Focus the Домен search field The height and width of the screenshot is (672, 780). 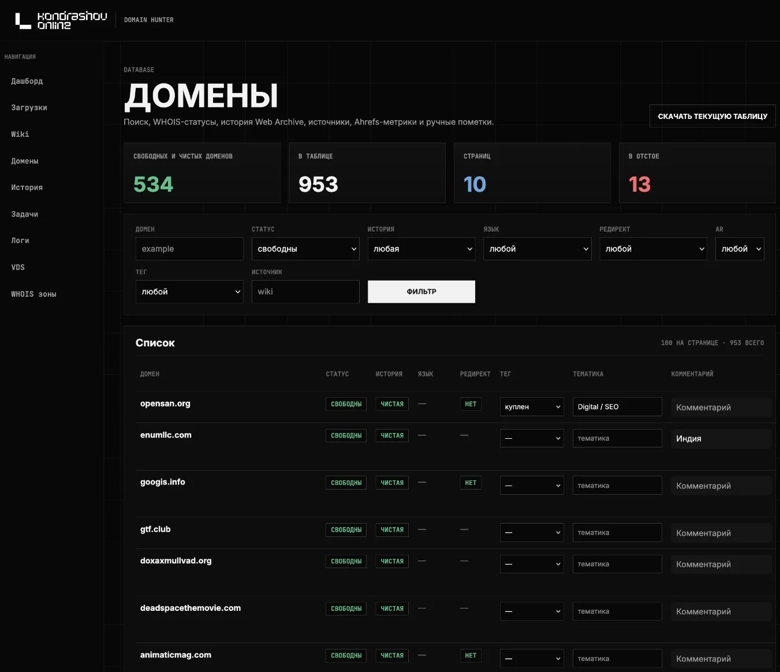(x=189, y=249)
